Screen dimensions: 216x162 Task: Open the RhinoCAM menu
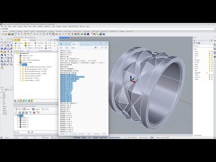click(73, 27)
